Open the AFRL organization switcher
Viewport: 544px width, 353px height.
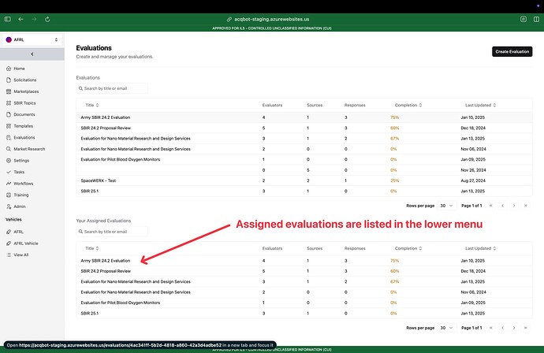click(32, 39)
